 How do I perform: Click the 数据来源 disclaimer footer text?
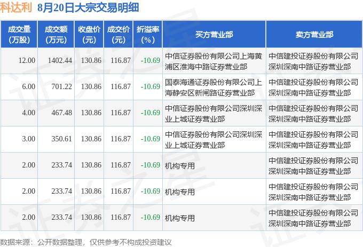click(85, 242)
